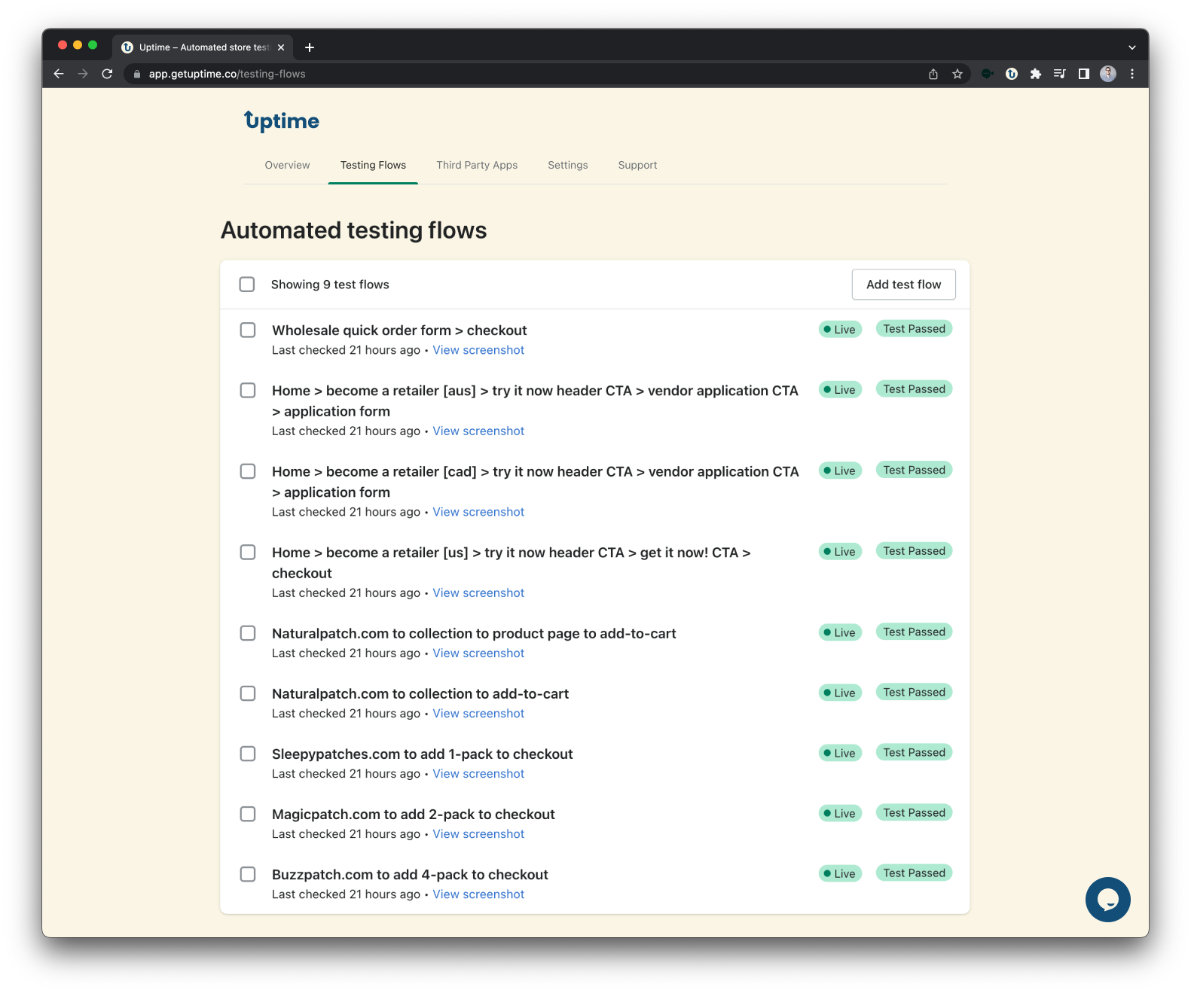Screen dimensions: 1191x993
Task: Click the 'Showing 9 test flows' text
Action: pos(330,285)
